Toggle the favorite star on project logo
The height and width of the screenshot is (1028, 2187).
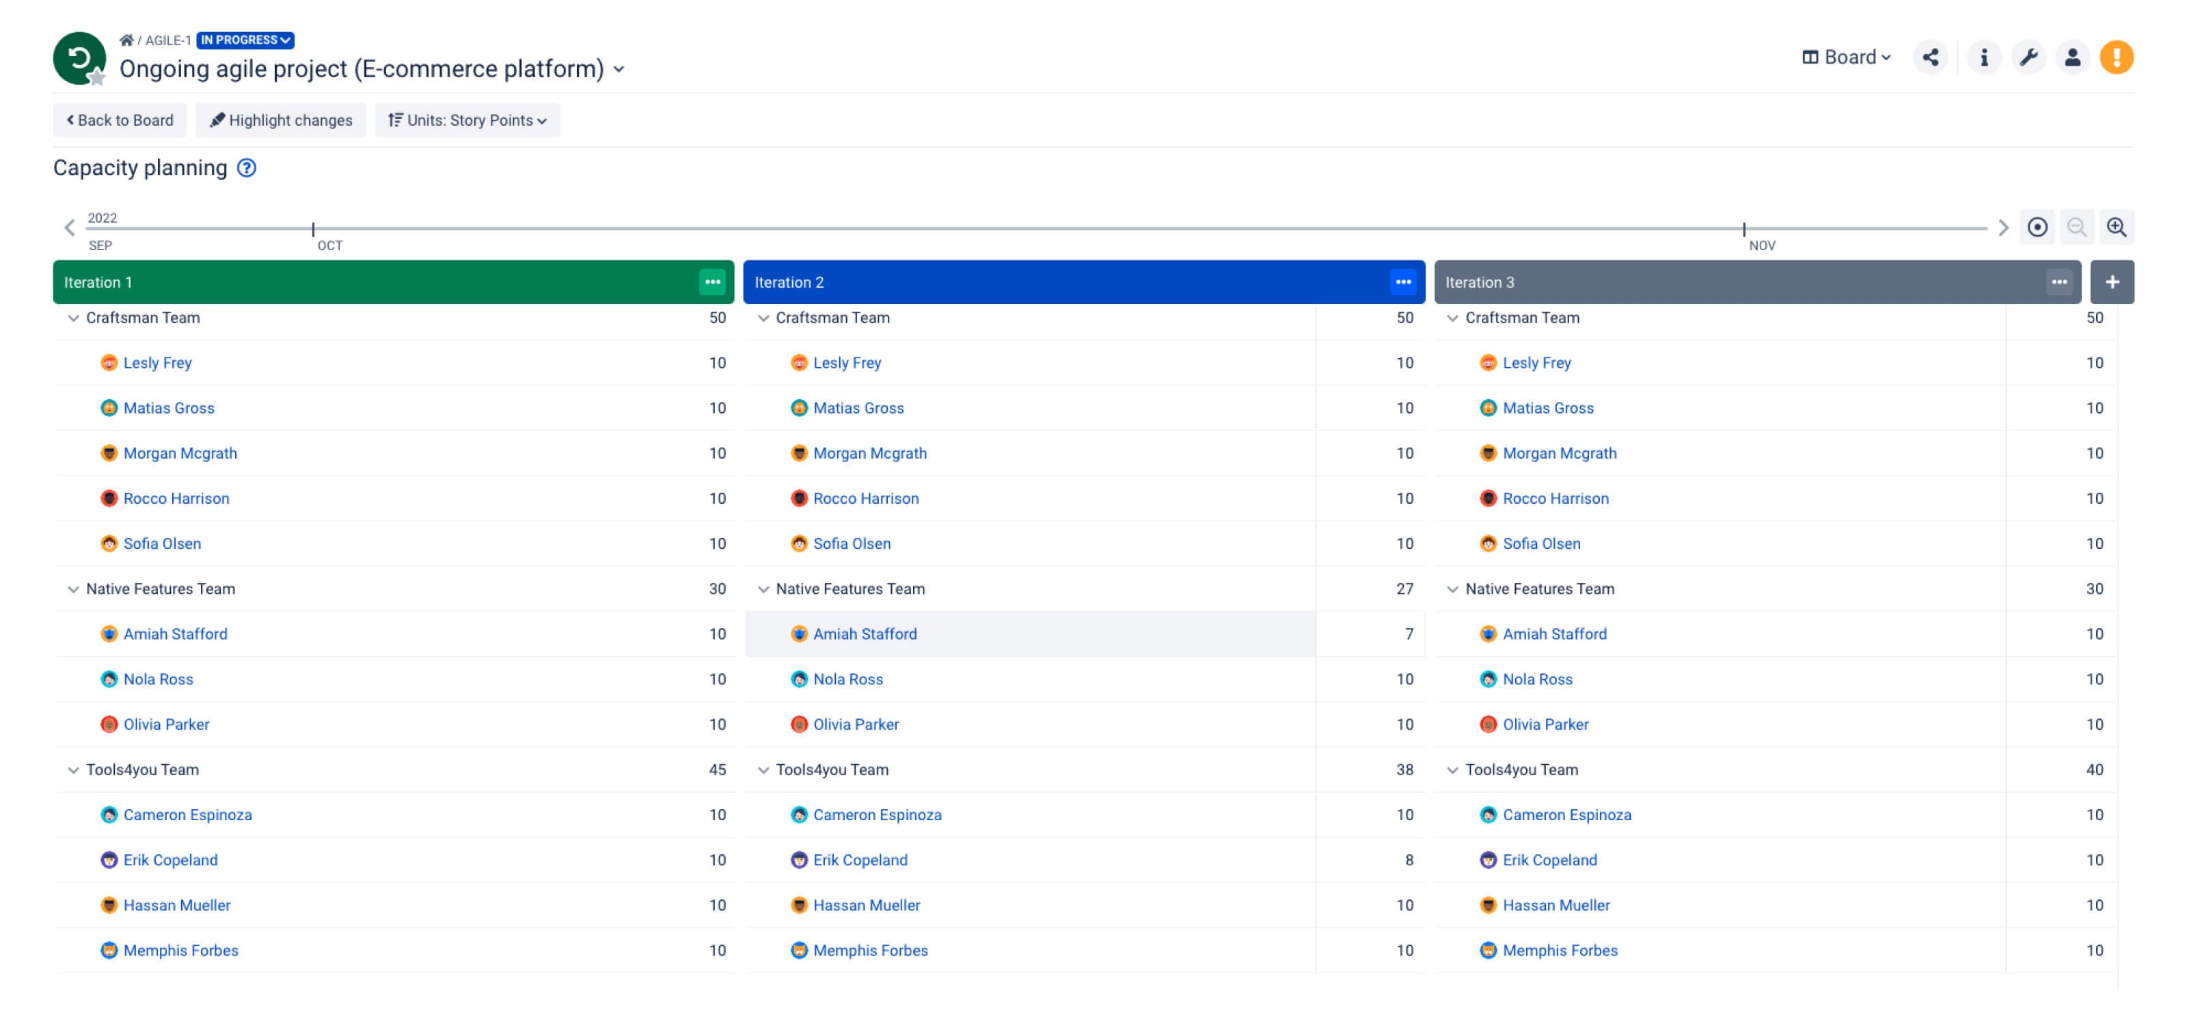[x=98, y=77]
